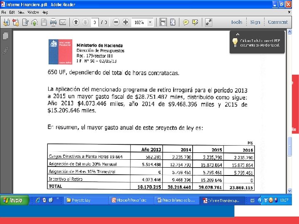Click the Dirección de Presupuestos logo
299x224 pixels.
click(x=60, y=52)
